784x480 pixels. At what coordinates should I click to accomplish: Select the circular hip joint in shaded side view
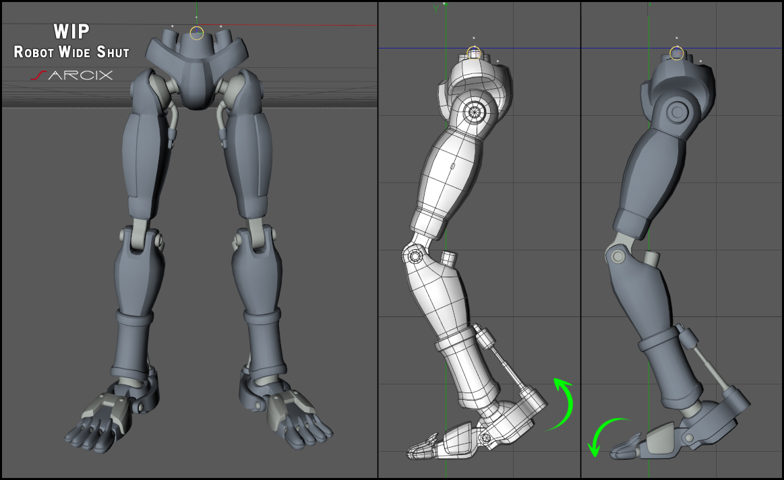pyautogui.click(x=677, y=112)
